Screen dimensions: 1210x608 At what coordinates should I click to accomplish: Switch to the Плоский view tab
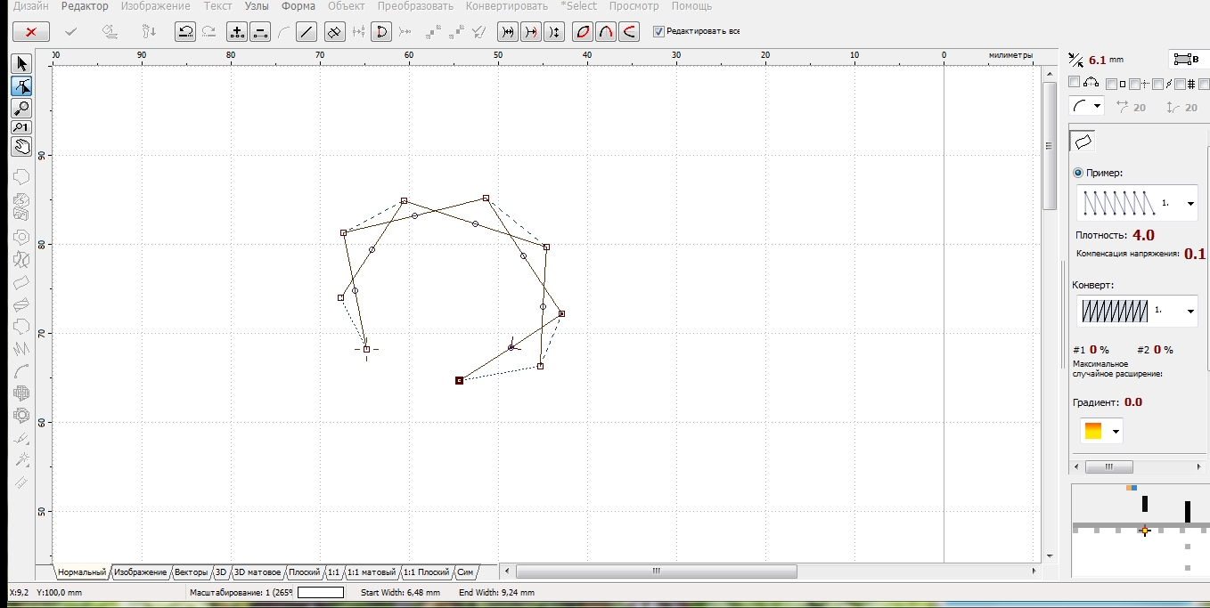(x=305, y=572)
